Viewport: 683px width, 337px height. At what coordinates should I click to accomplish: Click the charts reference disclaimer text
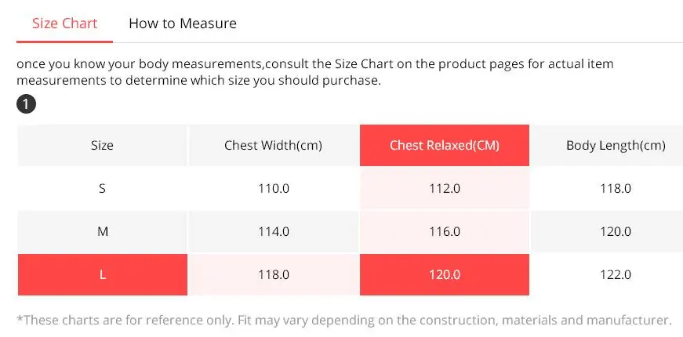[x=343, y=320]
